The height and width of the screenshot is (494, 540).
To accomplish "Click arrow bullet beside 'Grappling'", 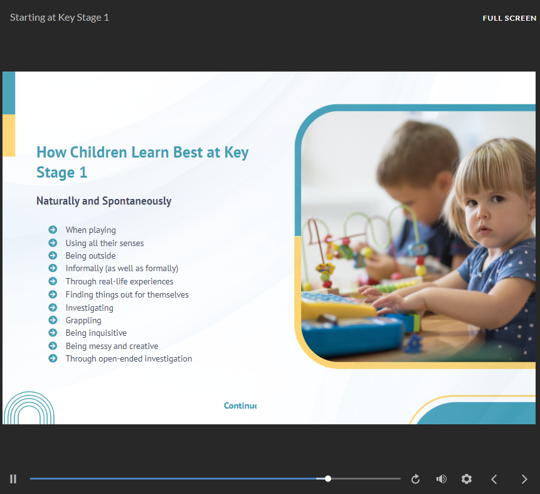I will 53,320.
